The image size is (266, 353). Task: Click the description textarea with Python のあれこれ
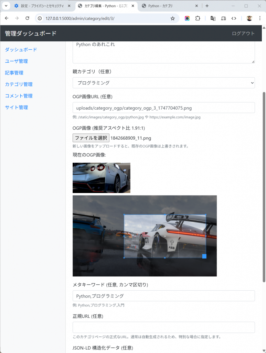(163, 52)
